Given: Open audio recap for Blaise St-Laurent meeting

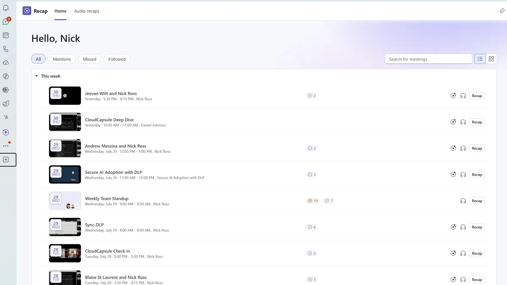Looking at the screenshot, I should pos(463,280).
